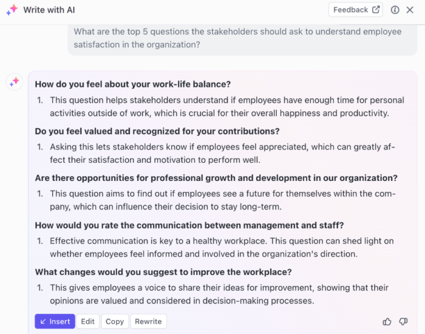
Task: Open the Feedback link
Action: click(356, 10)
